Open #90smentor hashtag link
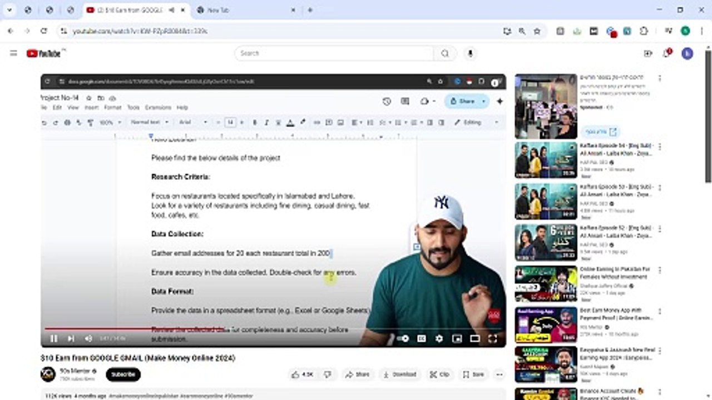The width and height of the screenshot is (712, 400). pos(239,396)
